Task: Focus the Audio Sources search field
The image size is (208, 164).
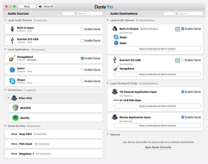Action: tap(82, 13)
